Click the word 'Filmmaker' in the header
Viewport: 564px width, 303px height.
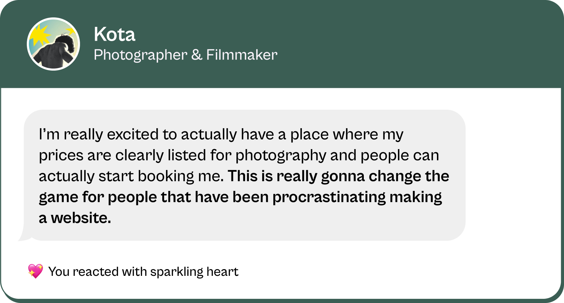click(242, 55)
